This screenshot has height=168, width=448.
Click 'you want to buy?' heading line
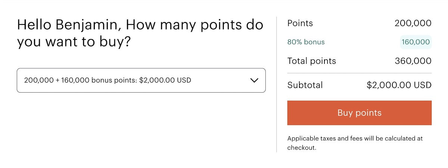[74, 42]
